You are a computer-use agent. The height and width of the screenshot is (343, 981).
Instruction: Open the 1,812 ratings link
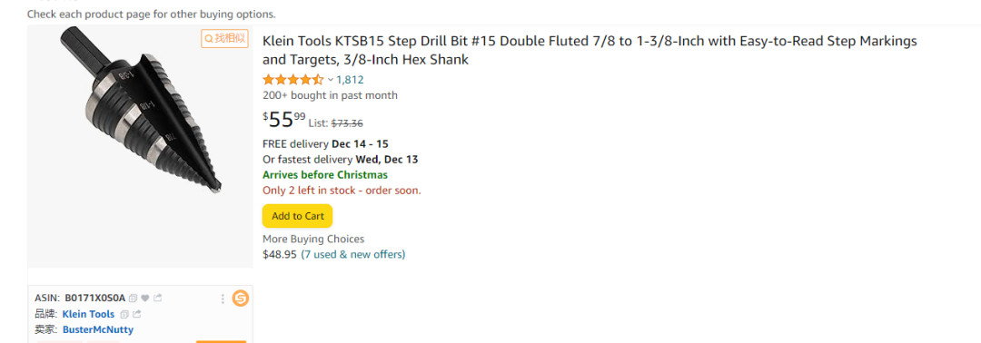coord(350,79)
